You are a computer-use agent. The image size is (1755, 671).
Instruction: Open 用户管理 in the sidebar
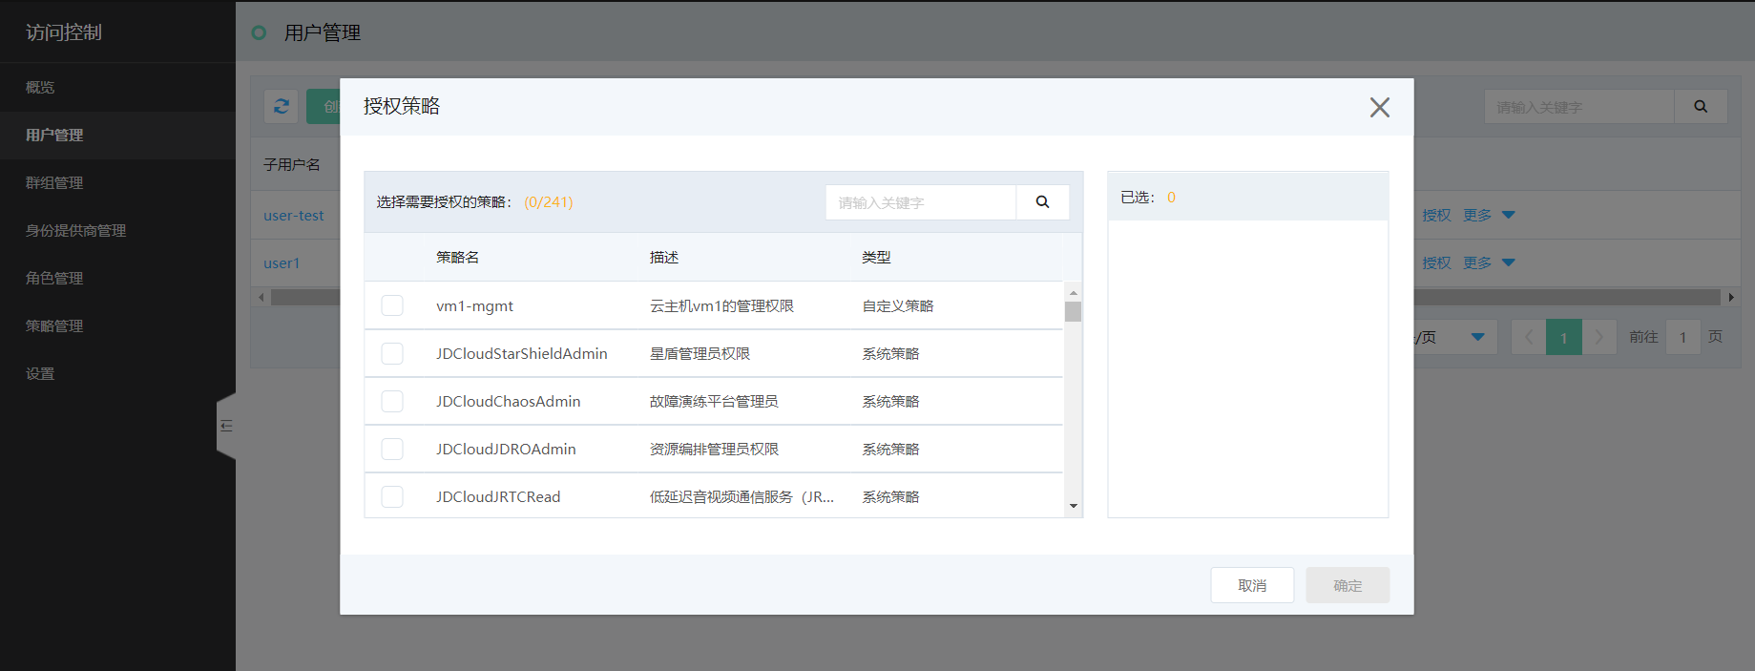click(x=117, y=135)
